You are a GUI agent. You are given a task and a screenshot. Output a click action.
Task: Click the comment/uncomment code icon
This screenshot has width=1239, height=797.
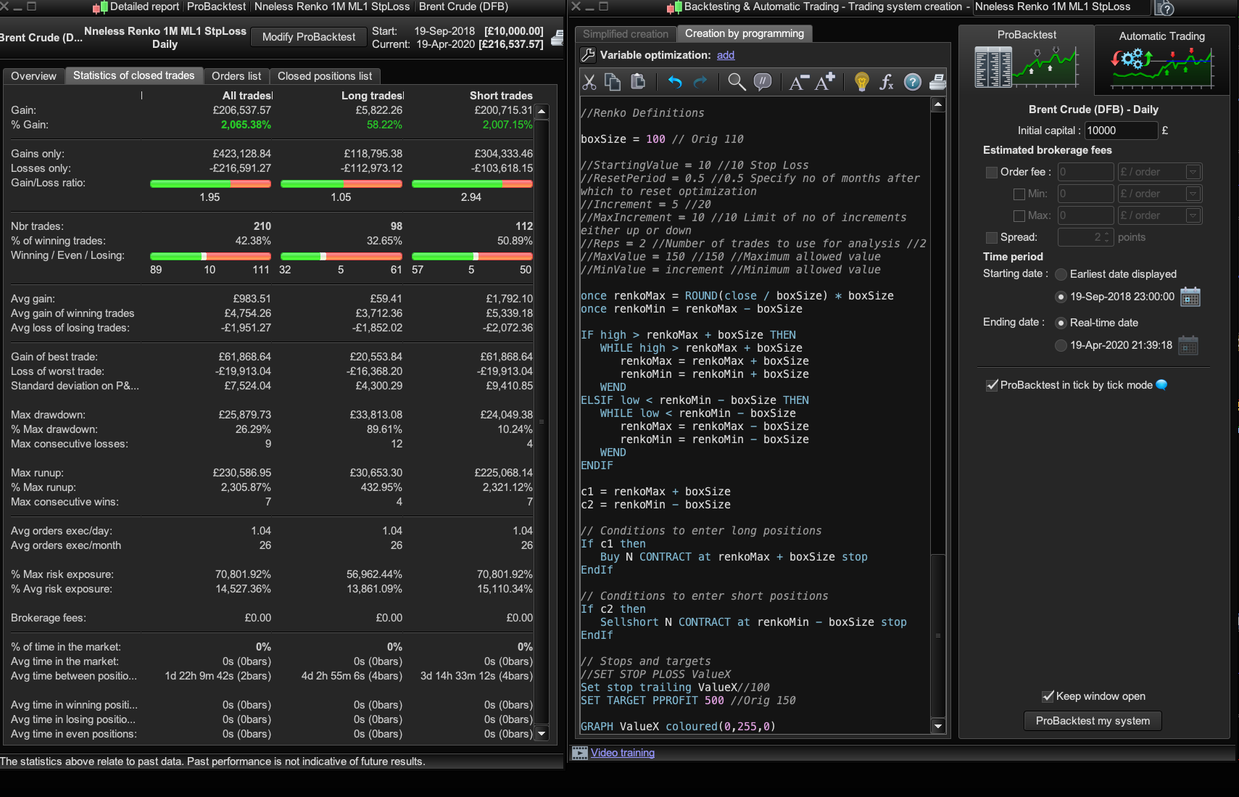(762, 82)
